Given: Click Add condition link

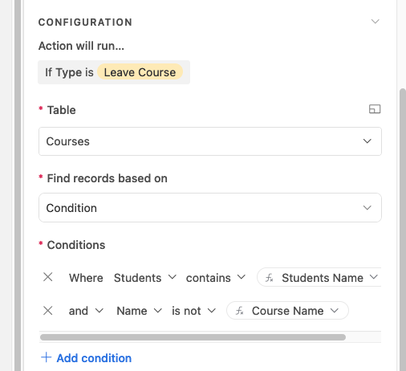Looking at the screenshot, I should [x=94, y=358].
